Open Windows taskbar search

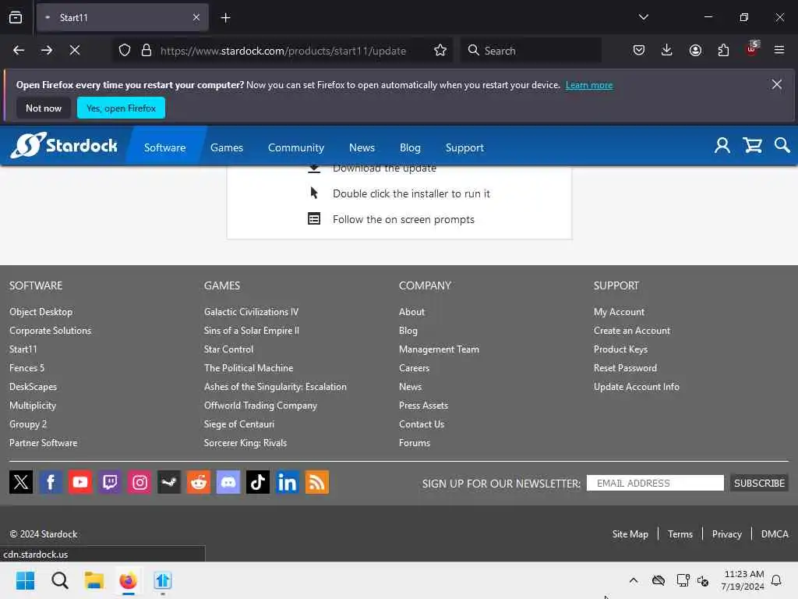coord(59,580)
